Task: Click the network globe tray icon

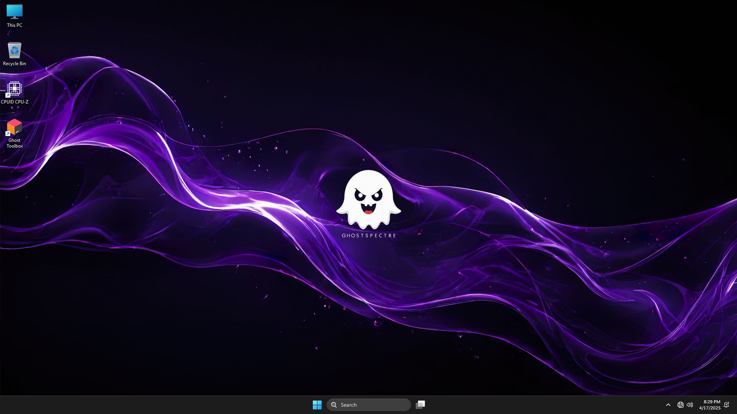Action: 680,405
